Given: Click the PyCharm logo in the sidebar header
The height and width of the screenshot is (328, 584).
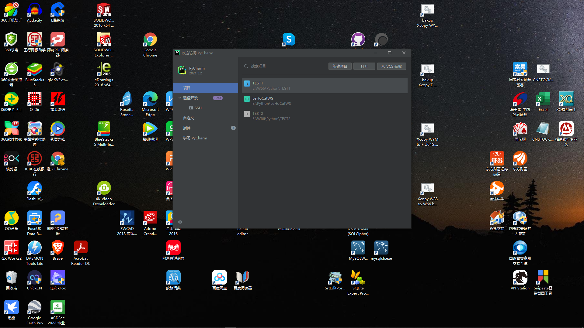Looking at the screenshot, I should (x=182, y=70).
